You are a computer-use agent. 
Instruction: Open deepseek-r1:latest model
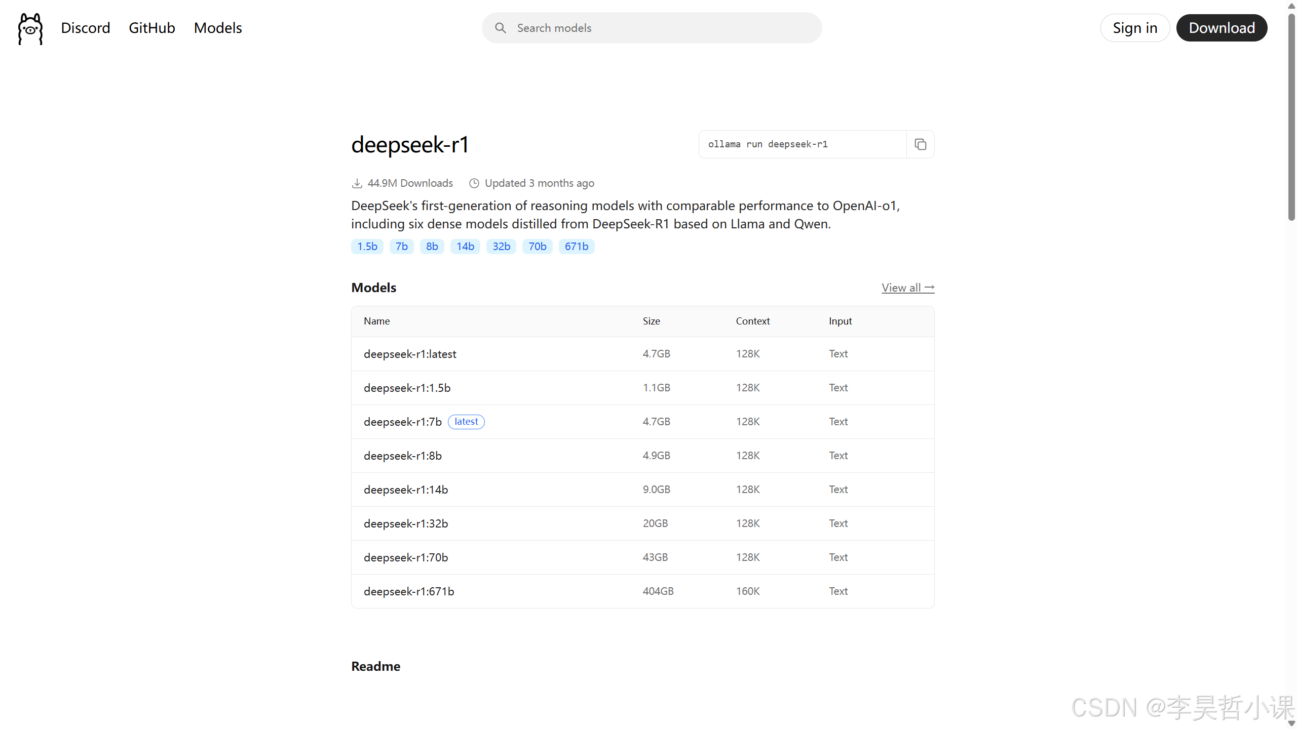click(410, 354)
